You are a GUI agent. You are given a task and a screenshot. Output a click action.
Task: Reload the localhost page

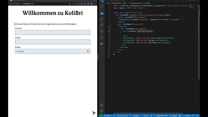17,4
